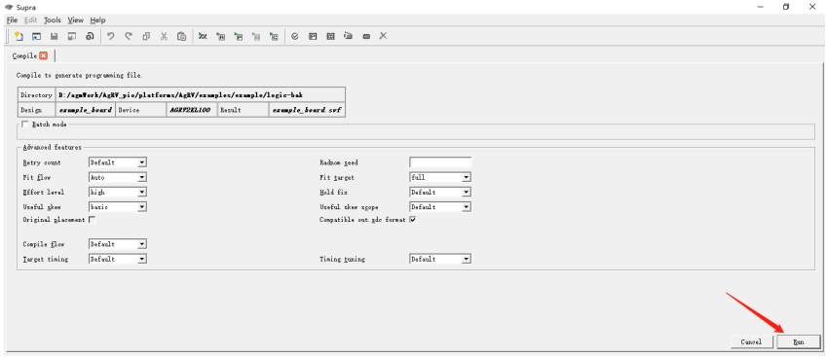Click the green flag icon labeled C
Screen dimensions: 828x357
click(274, 36)
